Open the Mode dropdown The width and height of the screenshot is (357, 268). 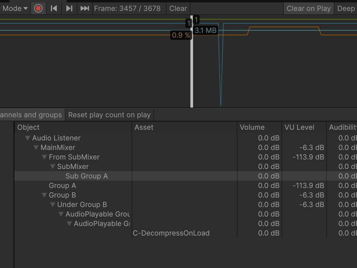click(x=15, y=8)
